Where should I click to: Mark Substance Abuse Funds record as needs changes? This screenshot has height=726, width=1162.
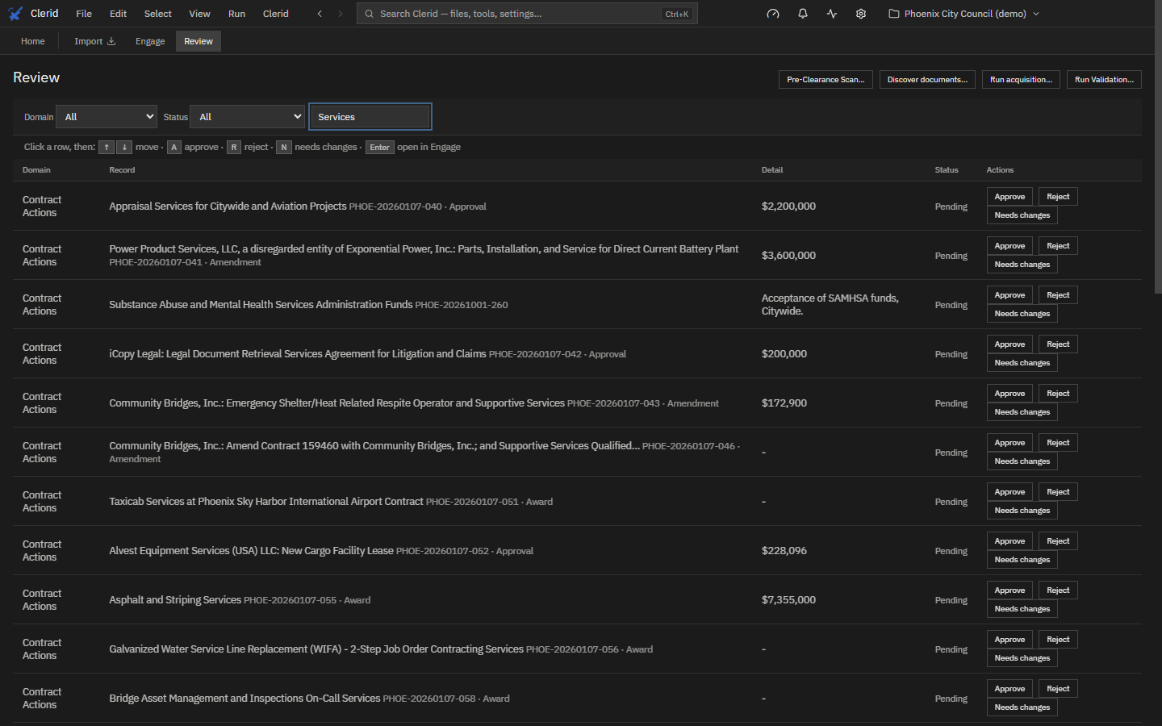[1022, 314]
